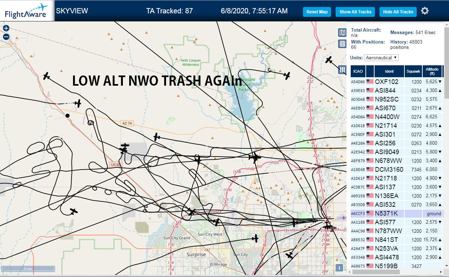Select the black dot marker on the US 60 road
Viewport: 449px width, 277px height.
67,116
